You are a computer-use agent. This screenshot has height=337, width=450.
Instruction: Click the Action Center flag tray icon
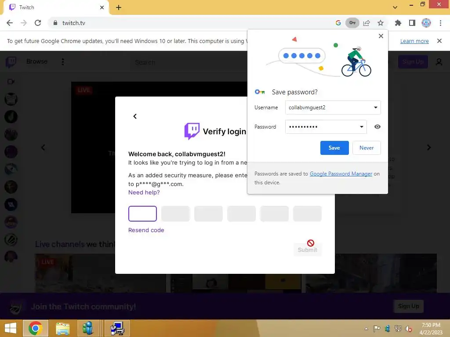click(x=377, y=329)
